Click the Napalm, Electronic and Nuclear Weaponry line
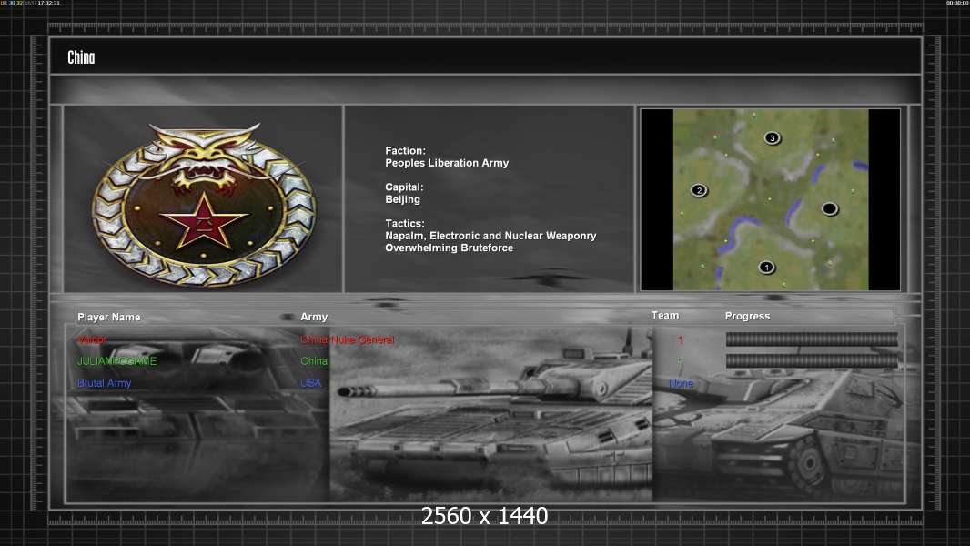 [x=490, y=236]
